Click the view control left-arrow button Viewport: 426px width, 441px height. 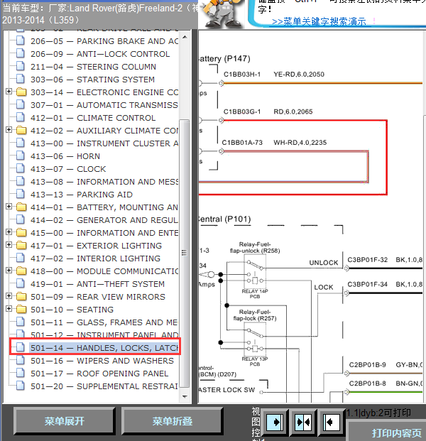tap(331, 422)
